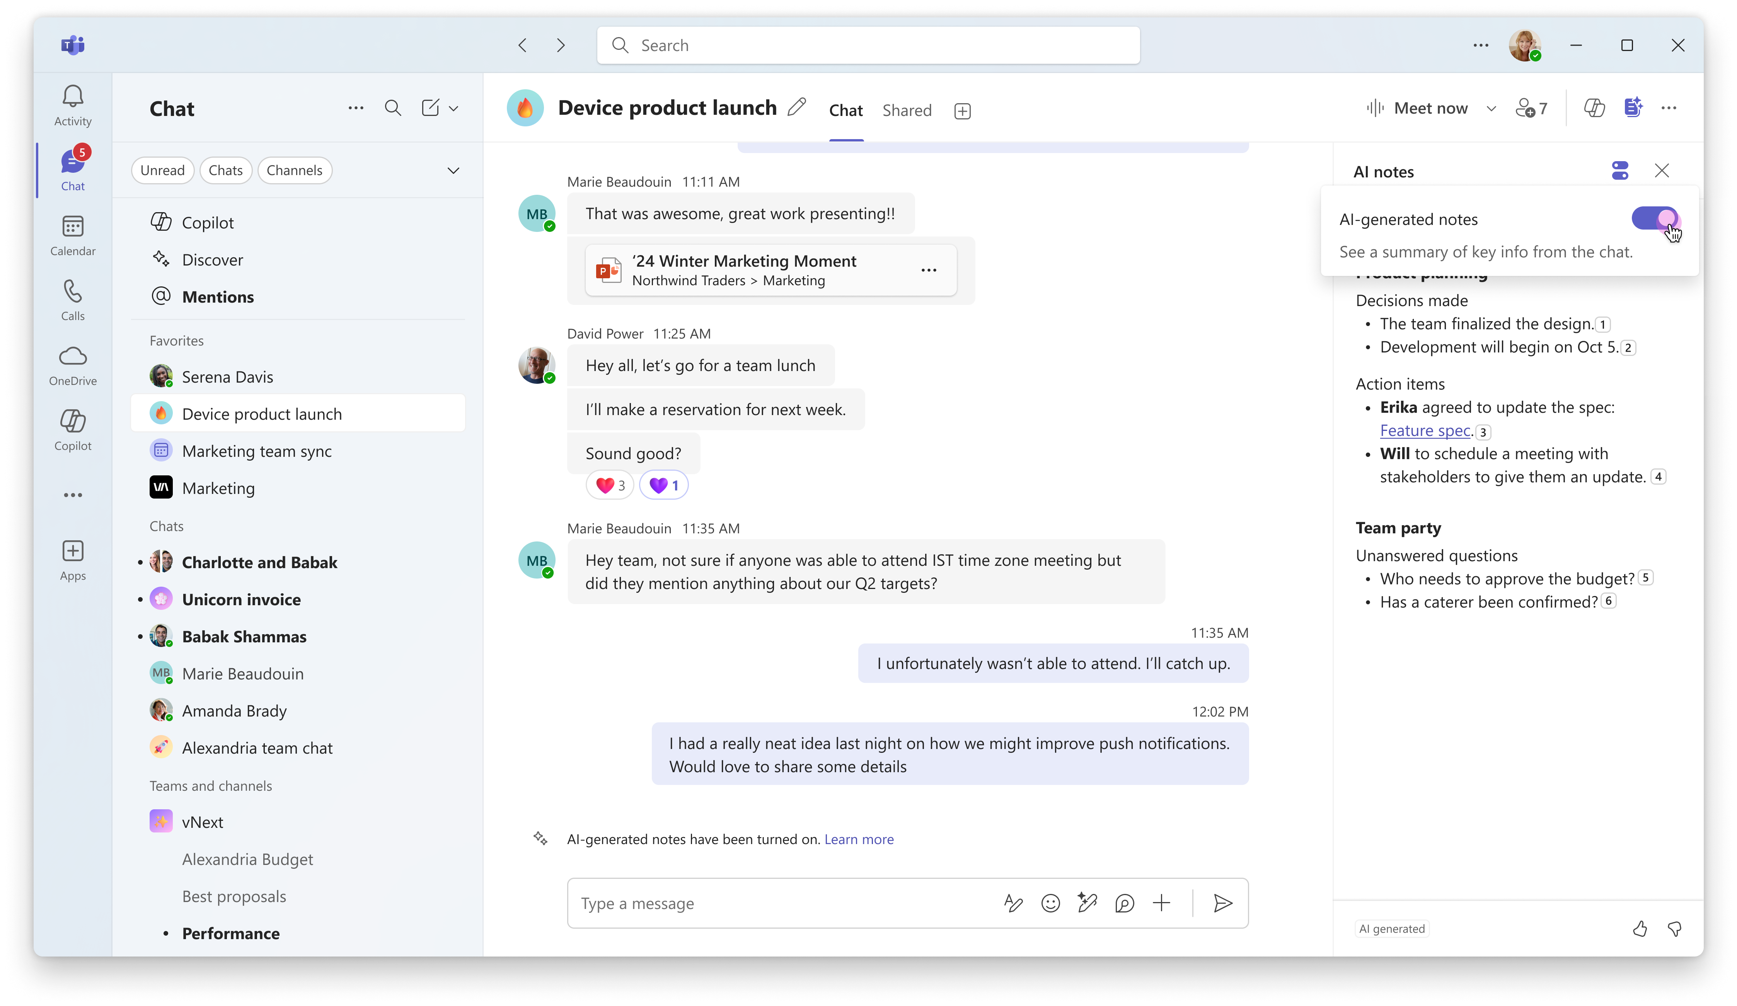Search within the chat list

pyautogui.click(x=393, y=107)
